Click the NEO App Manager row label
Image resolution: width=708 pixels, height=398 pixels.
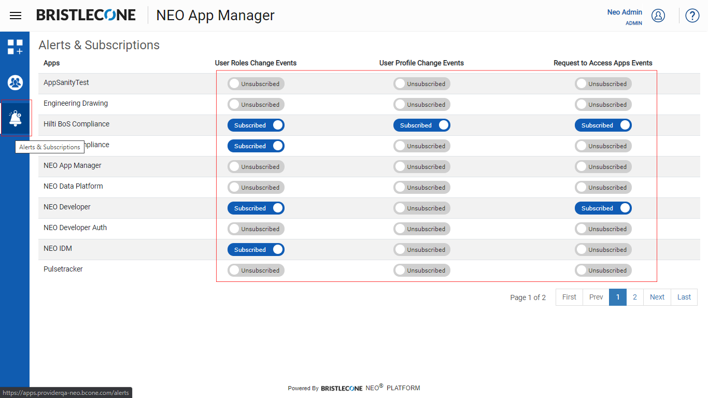[73, 165]
